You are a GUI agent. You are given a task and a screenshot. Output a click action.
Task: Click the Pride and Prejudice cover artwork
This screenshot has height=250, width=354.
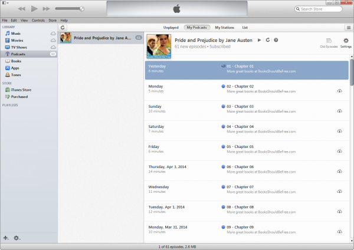coord(159,46)
